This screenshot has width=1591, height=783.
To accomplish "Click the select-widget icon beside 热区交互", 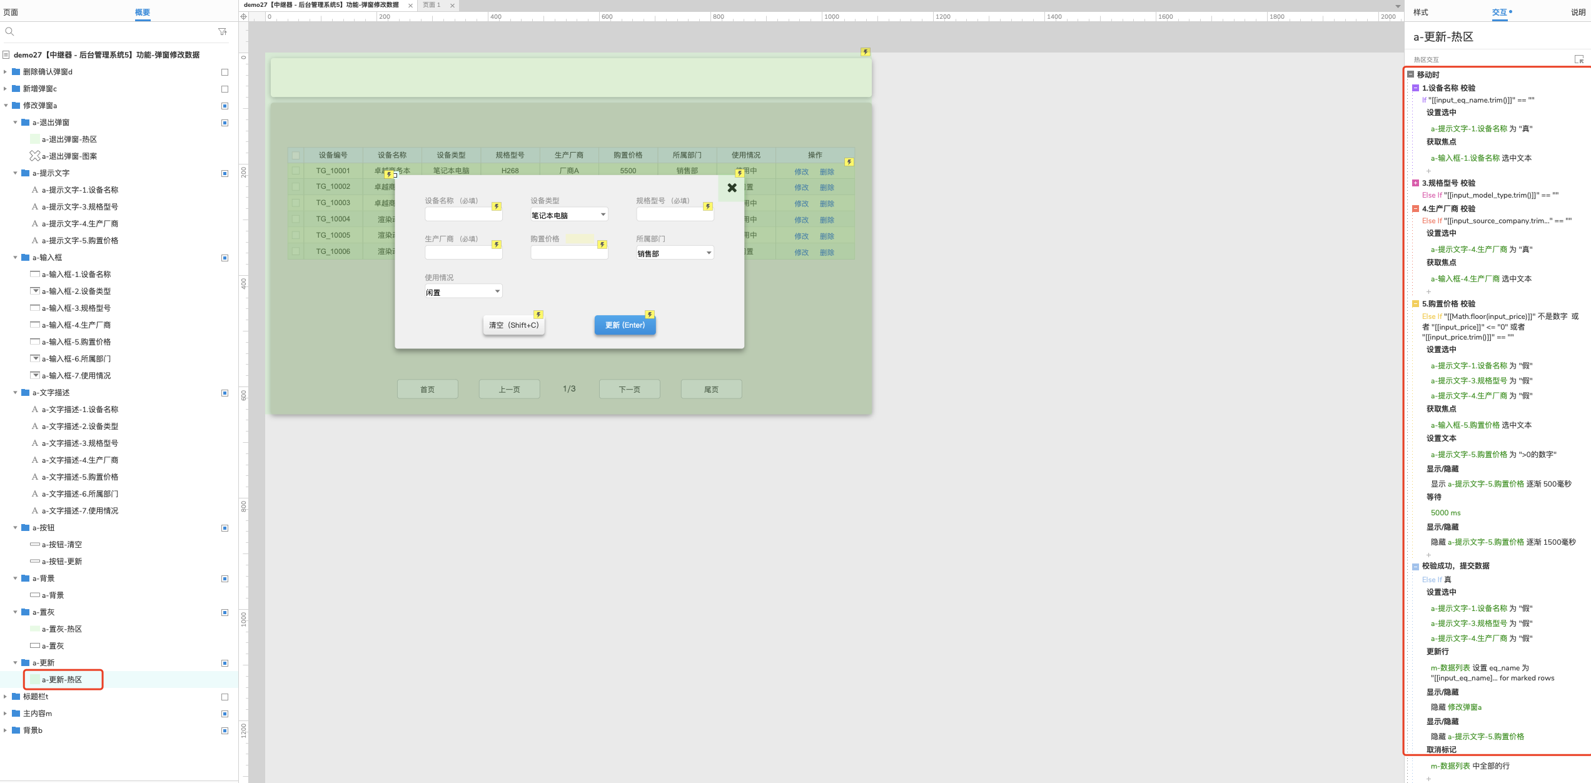I will 1579,59.
